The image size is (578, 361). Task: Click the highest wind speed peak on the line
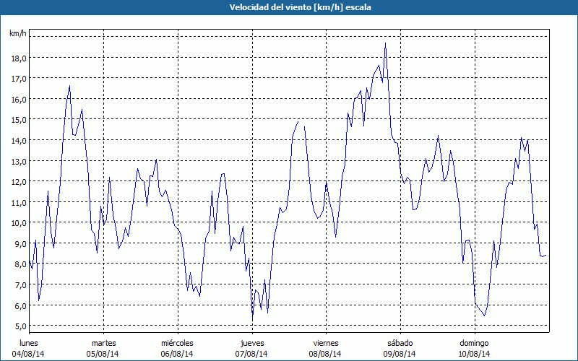385,43
